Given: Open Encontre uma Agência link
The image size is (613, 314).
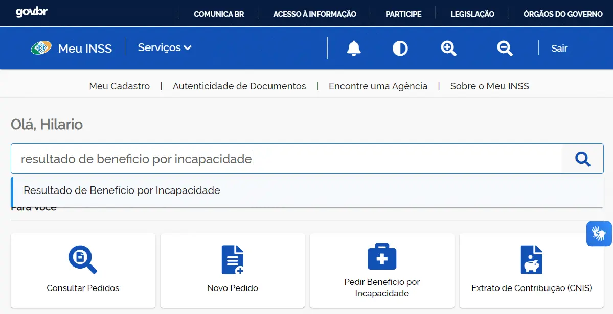Looking at the screenshot, I should click(x=378, y=86).
